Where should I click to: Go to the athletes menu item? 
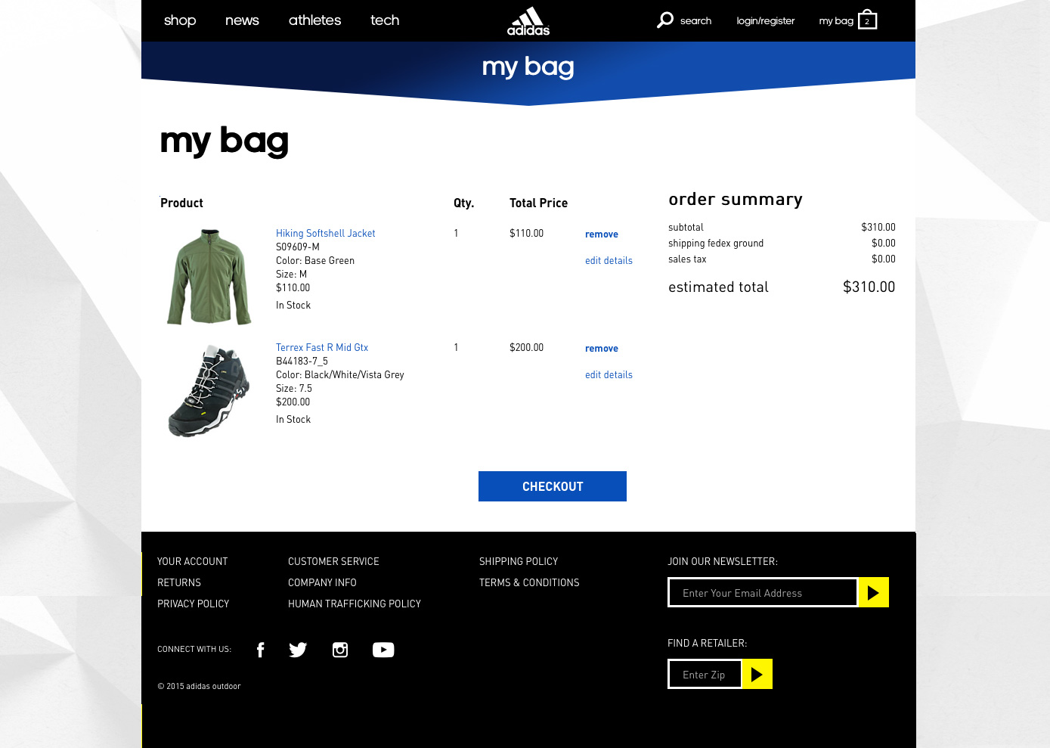[314, 20]
